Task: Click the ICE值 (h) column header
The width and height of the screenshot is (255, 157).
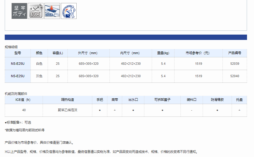Action: tap(24, 100)
